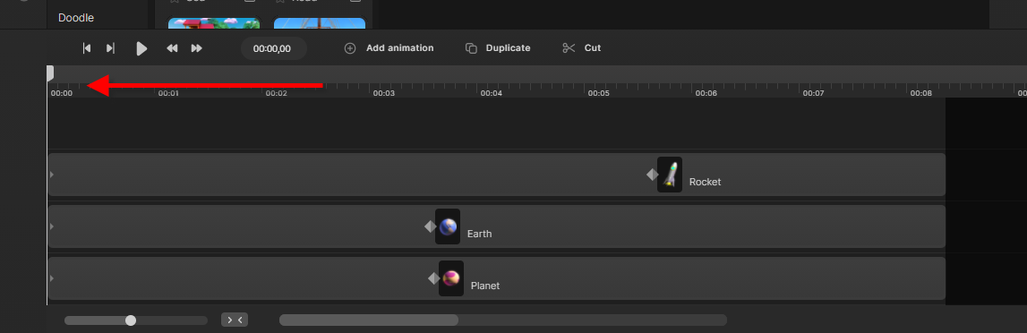Select the blue scene thumbnail above timeline
Image resolution: width=1027 pixels, height=333 pixels.
click(320, 23)
